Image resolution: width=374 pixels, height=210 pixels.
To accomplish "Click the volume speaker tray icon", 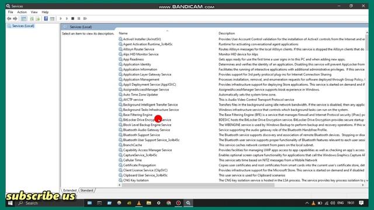I will [333, 203].
